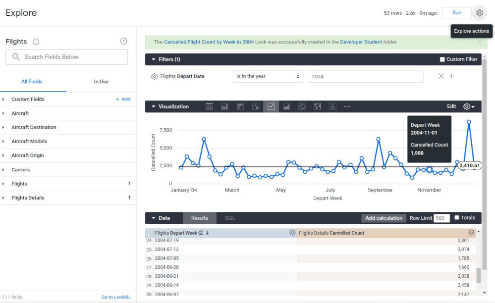Click the Flights Depart Week column header
This screenshot has width=495, height=303.
[220, 233]
